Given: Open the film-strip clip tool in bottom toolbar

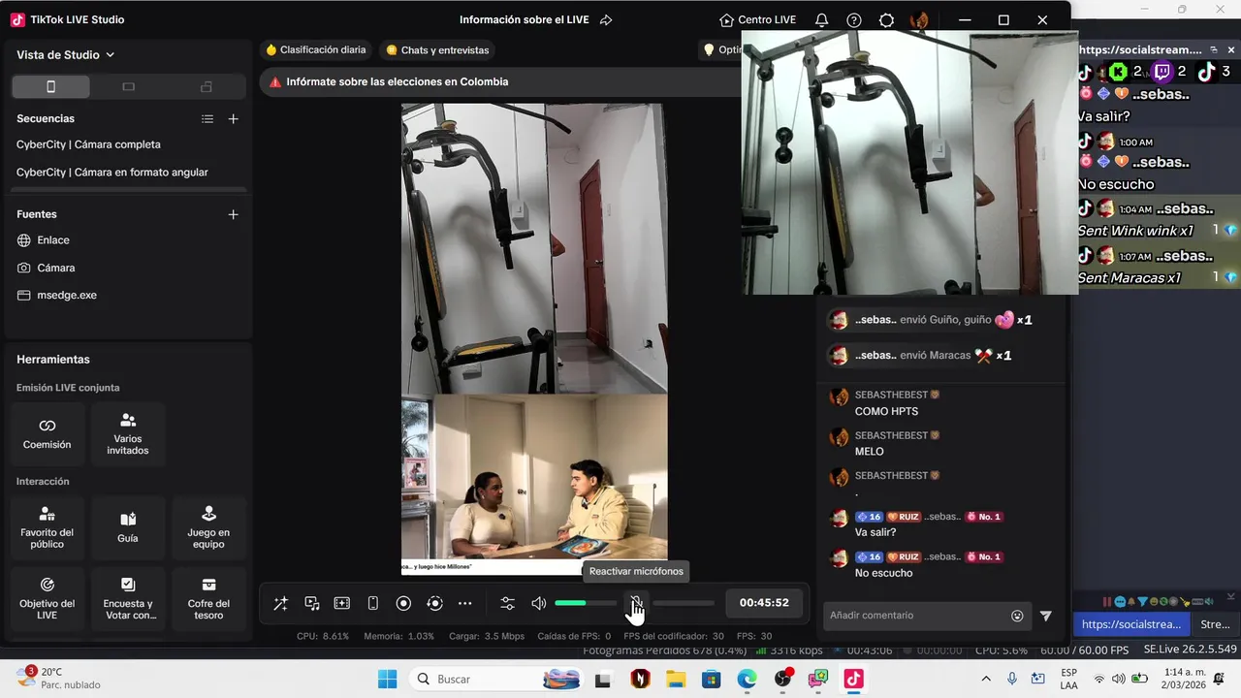Looking at the screenshot, I should (x=342, y=603).
